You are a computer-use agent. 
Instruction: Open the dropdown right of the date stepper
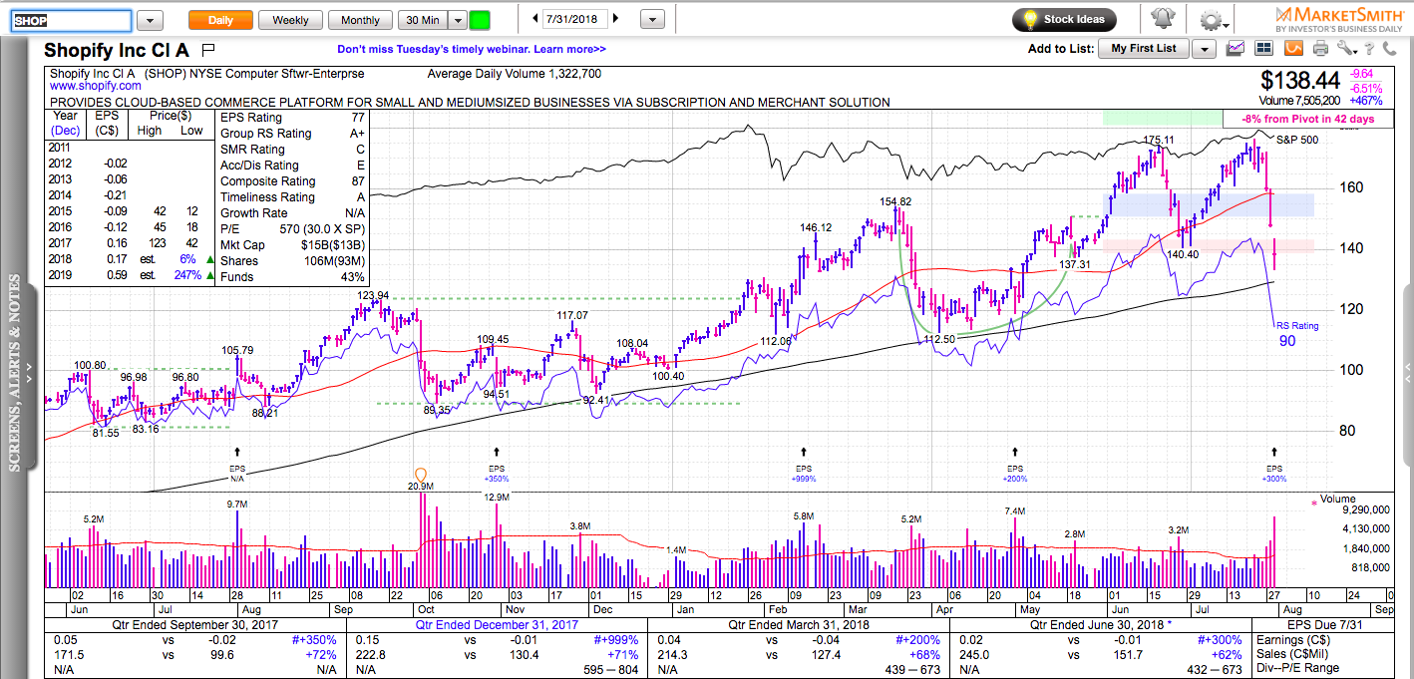pos(652,20)
